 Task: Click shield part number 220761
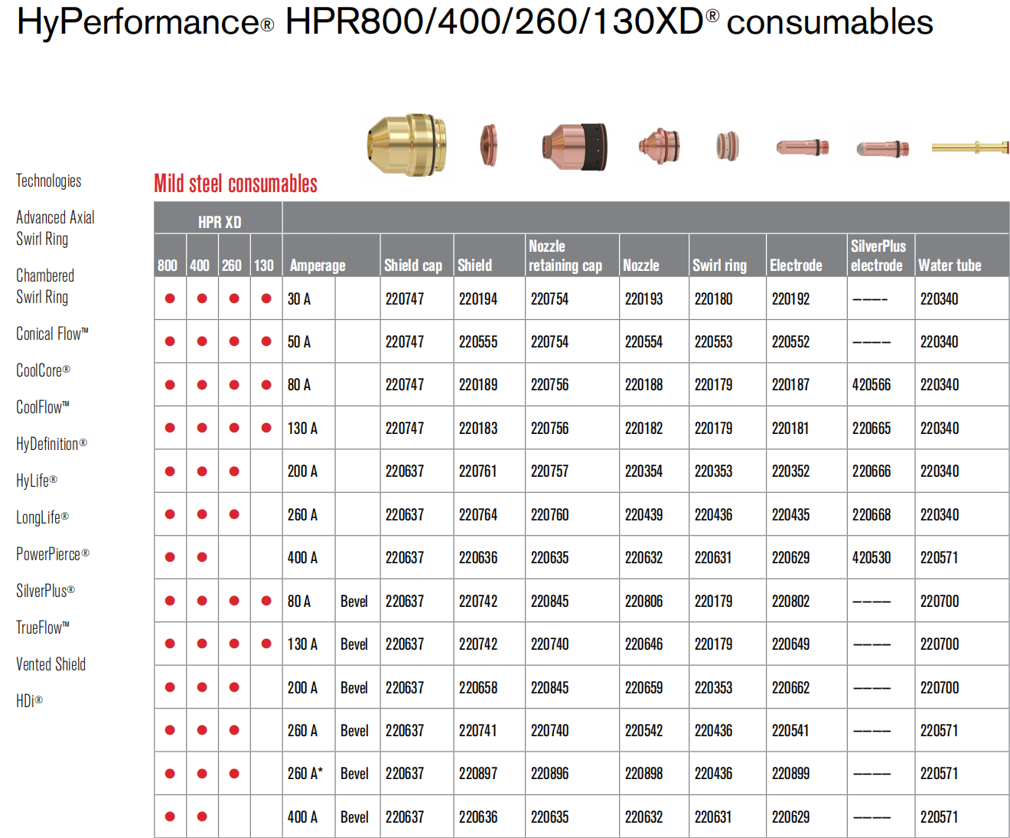pos(478,471)
